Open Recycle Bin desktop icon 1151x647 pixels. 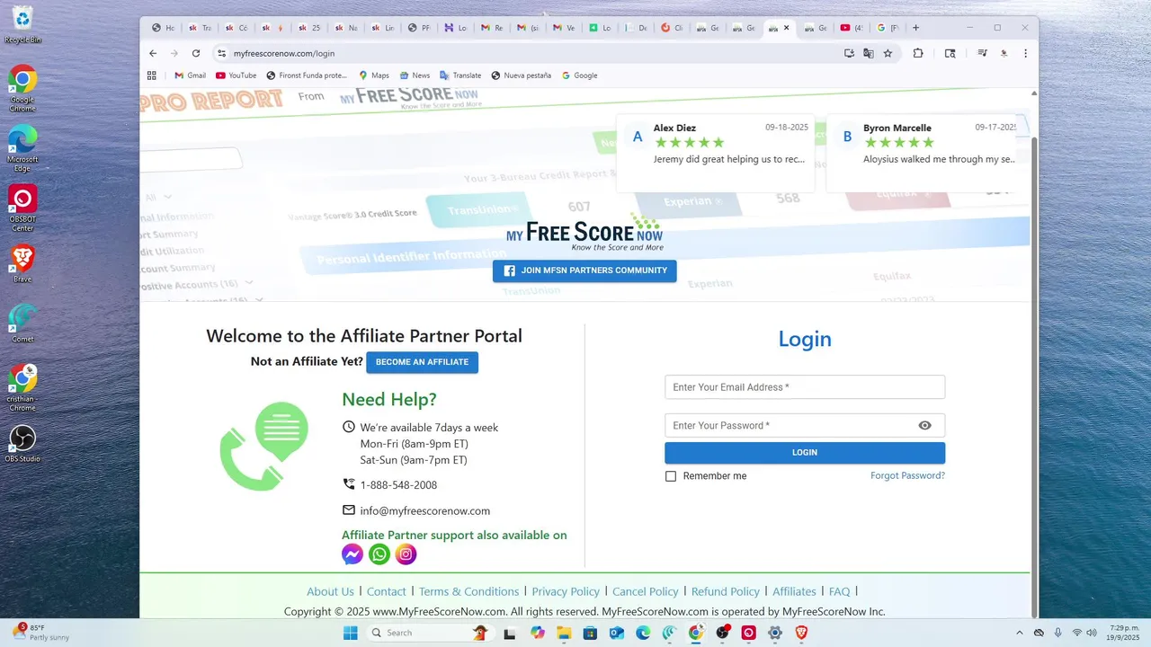pos(22,24)
